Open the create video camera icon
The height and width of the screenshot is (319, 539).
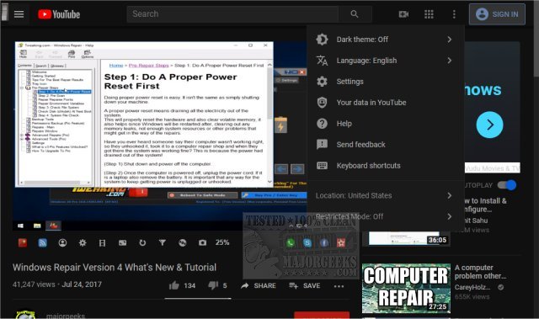403,14
